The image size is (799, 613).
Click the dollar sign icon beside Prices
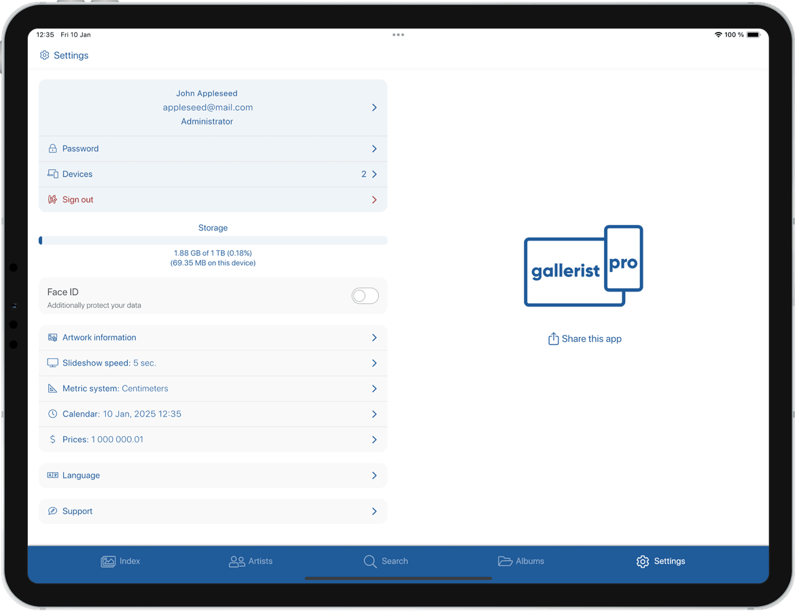click(x=52, y=439)
